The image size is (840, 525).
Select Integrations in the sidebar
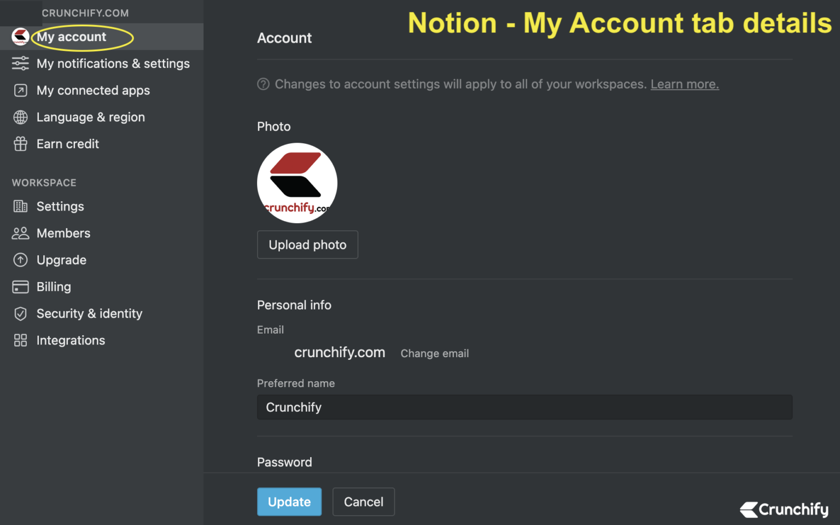[x=71, y=340]
